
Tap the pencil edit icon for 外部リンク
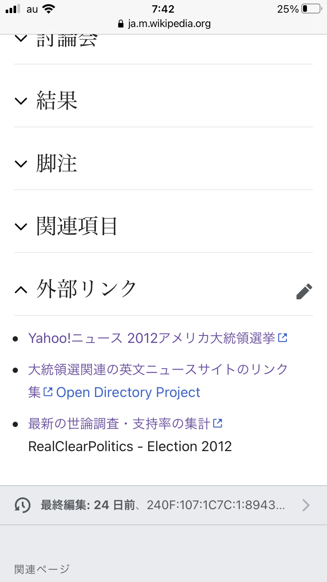304,291
